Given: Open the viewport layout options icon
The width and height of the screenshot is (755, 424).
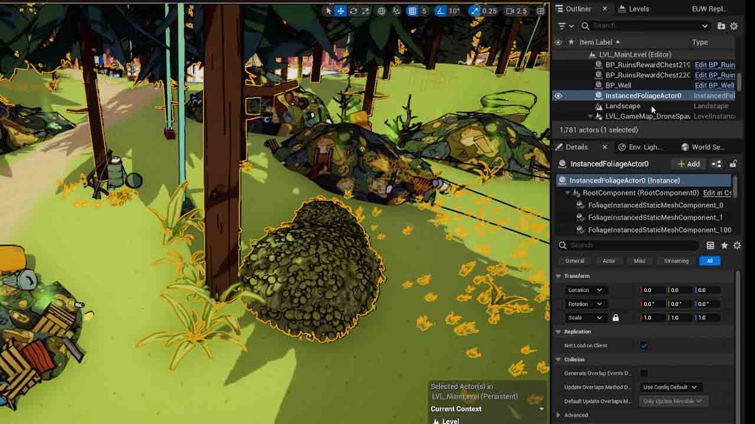Looking at the screenshot, I should pyautogui.click(x=540, y=11).
